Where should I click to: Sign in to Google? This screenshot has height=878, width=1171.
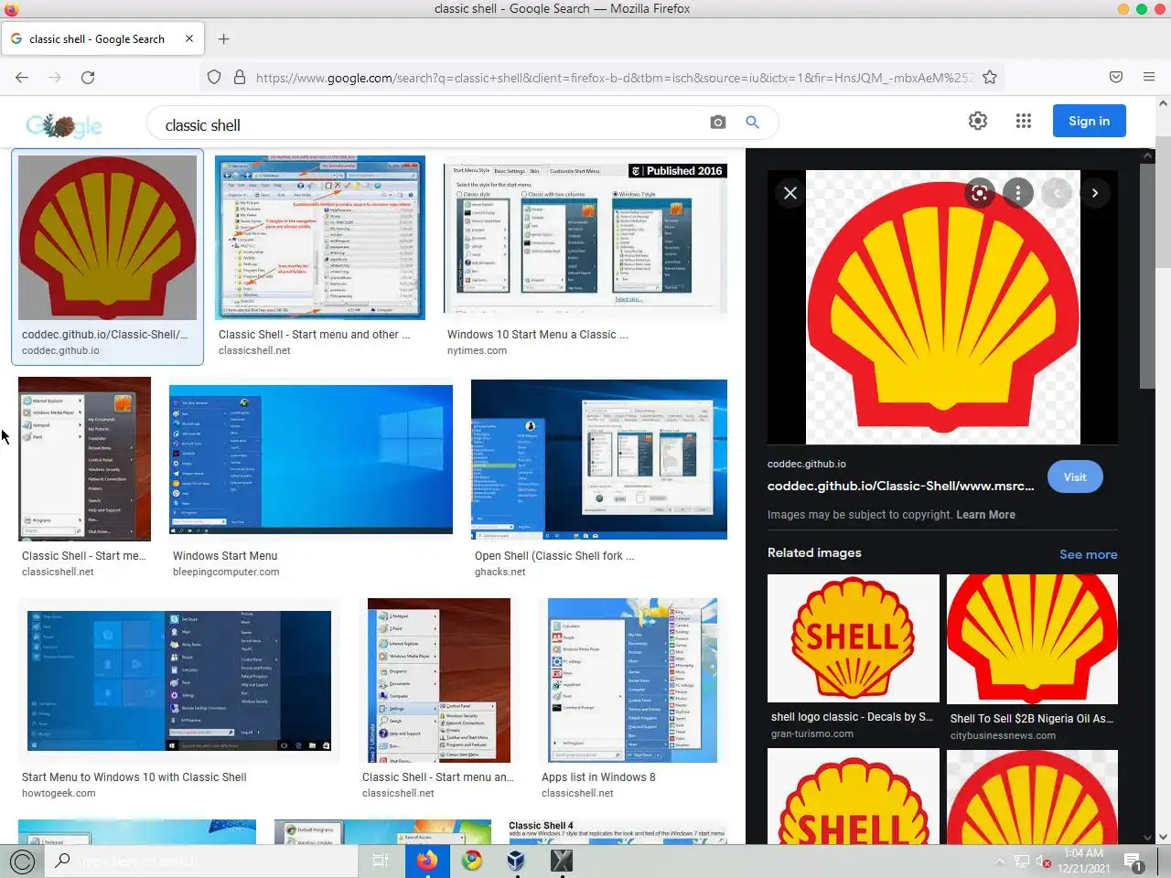(x=1089, y=121)
